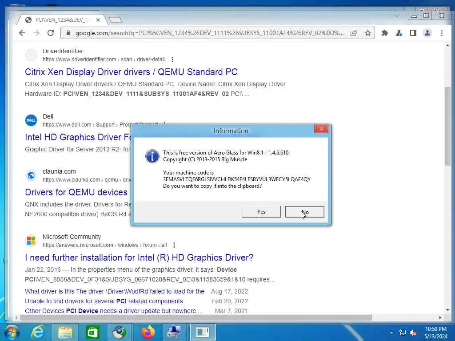Select the machine code text 3EMASVLTQF6RGL...
The height and width of the screenshot is (341, 455).
[237, 179]
